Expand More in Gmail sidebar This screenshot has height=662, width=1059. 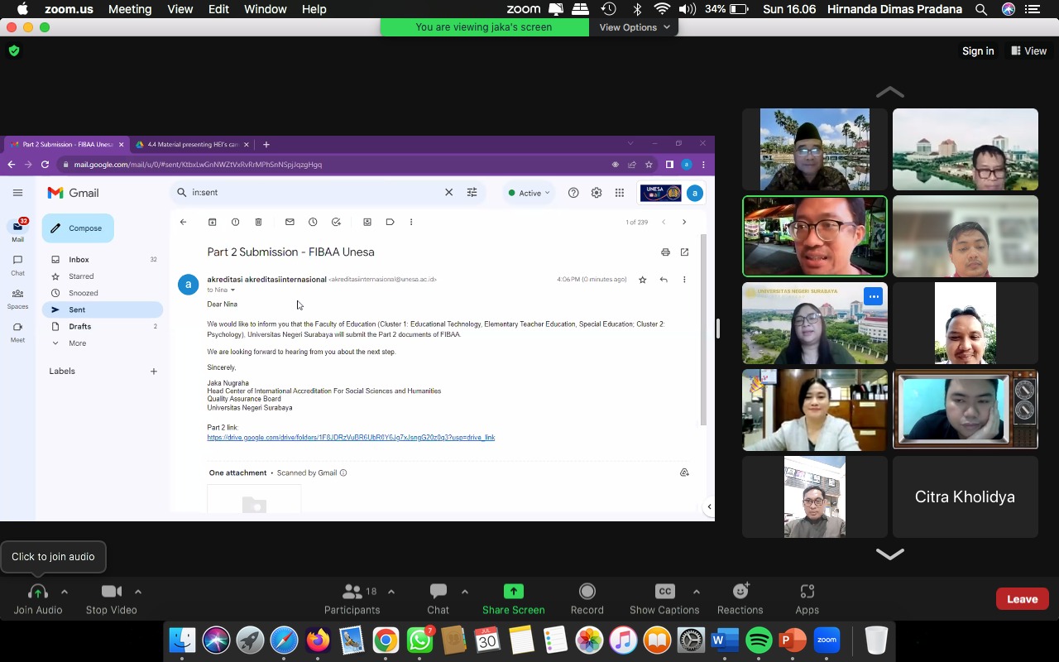click(x=103, y=343)
